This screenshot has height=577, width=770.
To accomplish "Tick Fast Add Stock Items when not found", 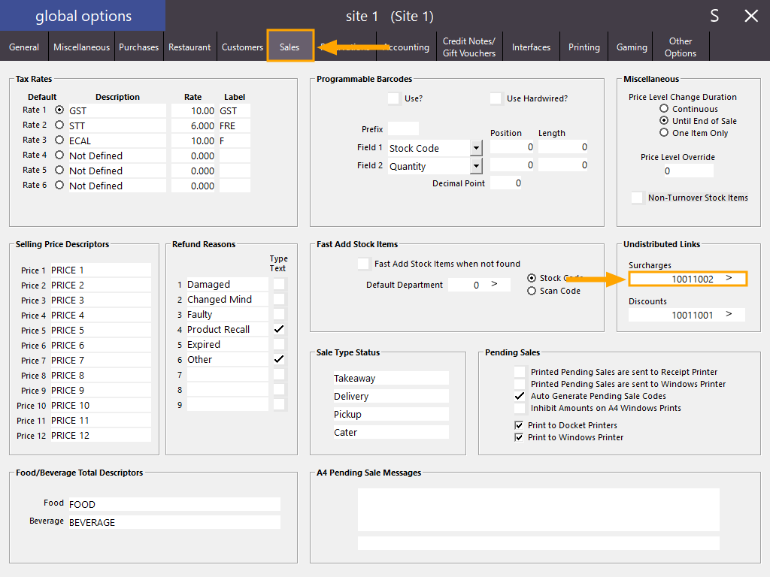I will pyautogui.click(x=364, y=264).
